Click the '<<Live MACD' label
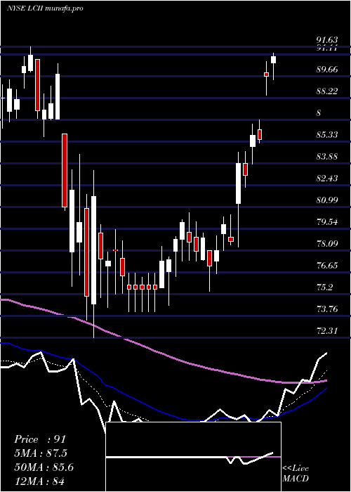This screenshot has height=492, width=351. click(296, 474)
